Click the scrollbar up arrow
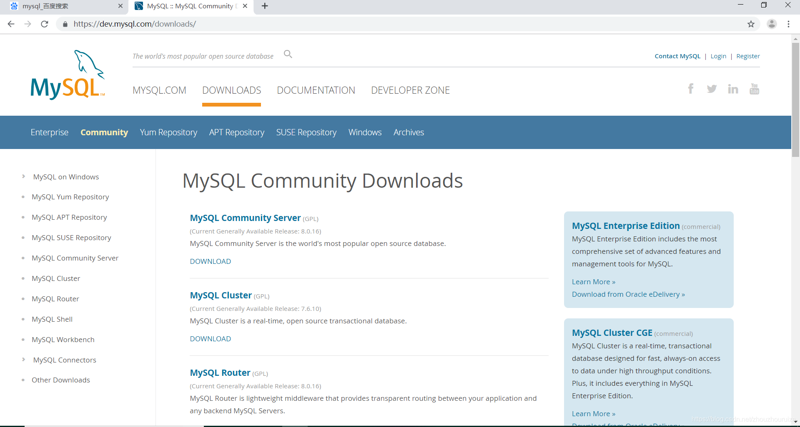 tap(795, 39)
